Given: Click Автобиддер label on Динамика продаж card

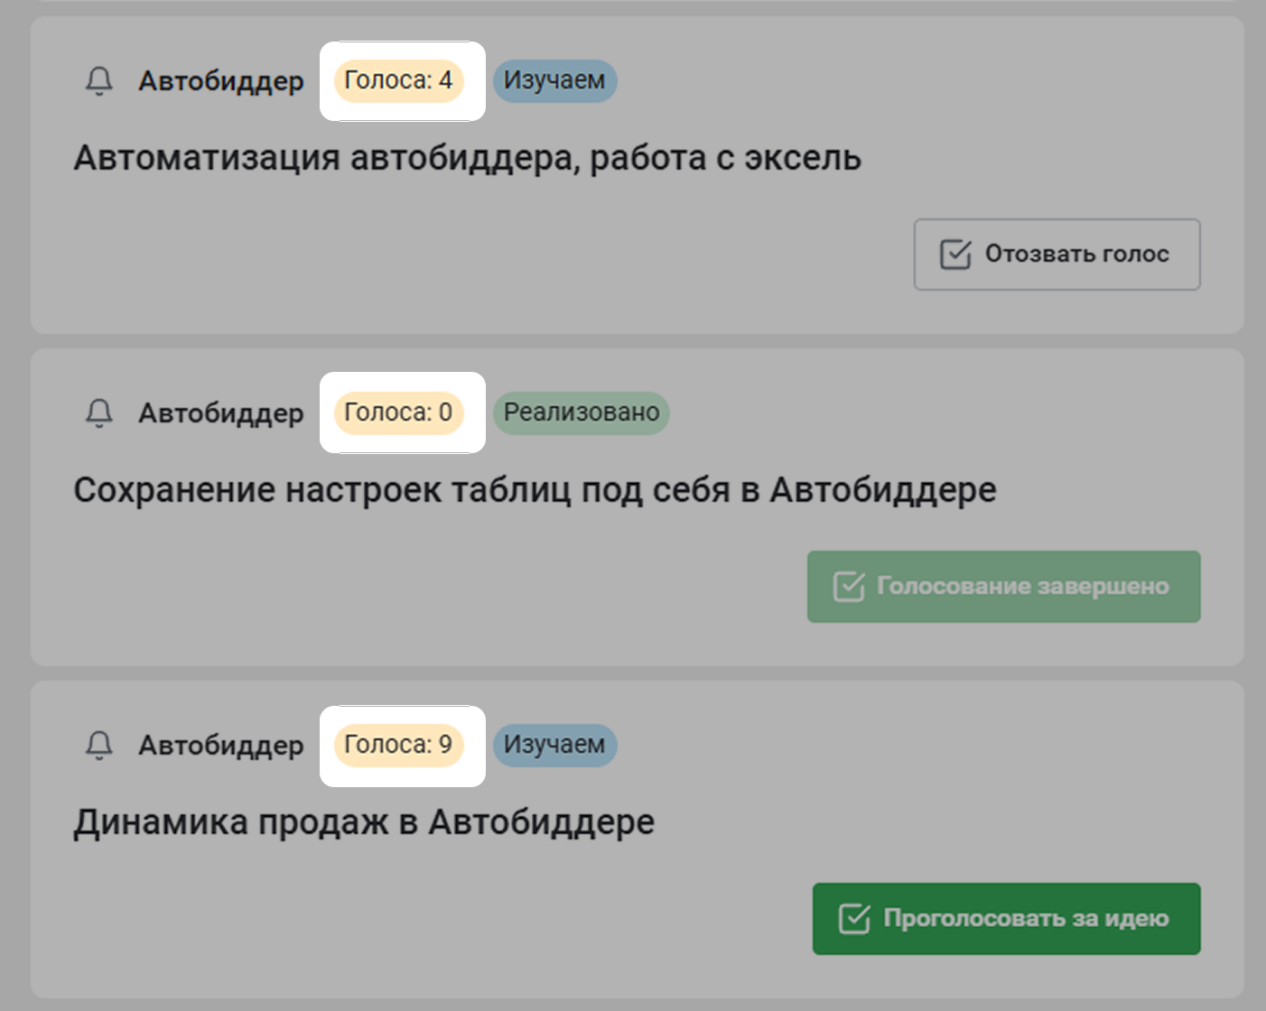Looking at the screenshot, I should (221, 746).
